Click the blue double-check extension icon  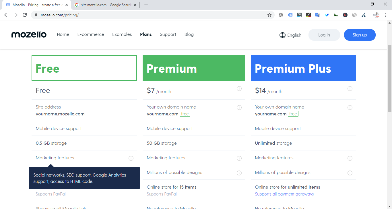(x=327, y=15)
